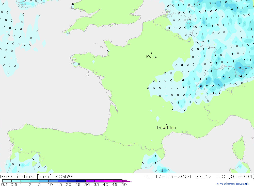Click the '06..12' time range text
The width and height of the screenshot is (254, 186).
(x=203, y=176)
